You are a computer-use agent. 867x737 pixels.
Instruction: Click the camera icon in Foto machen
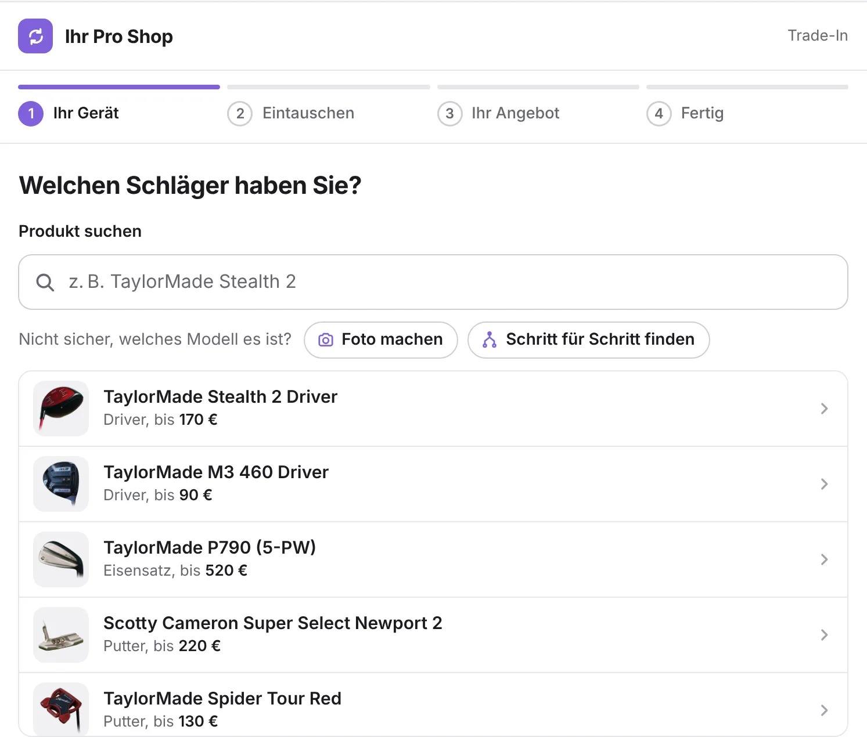click(x=326, y=340)
